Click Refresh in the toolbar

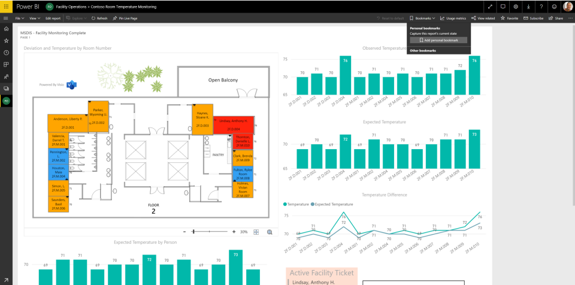click(x=99, y=18)
